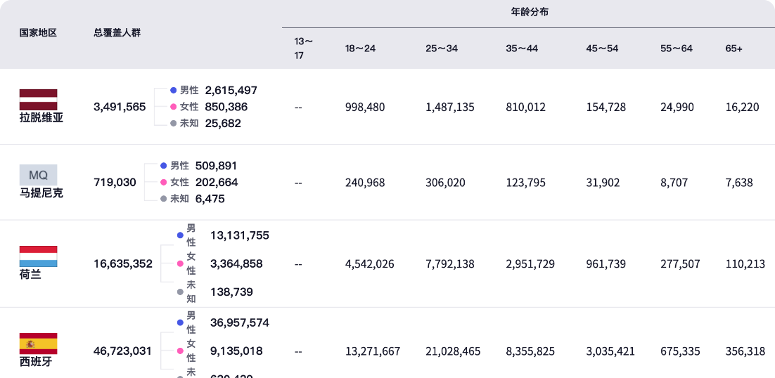
Task: Click female count 9,135,018
Action: click(236, 351)
